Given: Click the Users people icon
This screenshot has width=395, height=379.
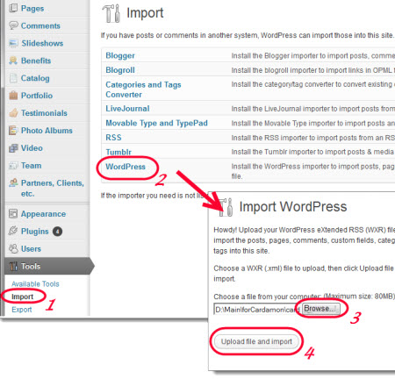Looking at the screenshot, I should pyautogui.click(x=13, y=249).
